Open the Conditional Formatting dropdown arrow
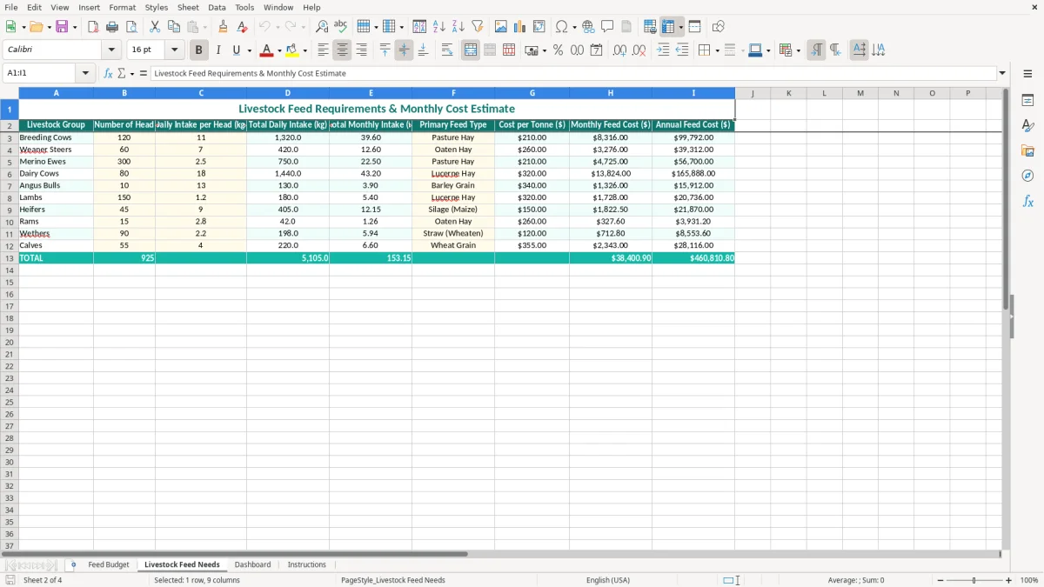Viewport: 1044px width, 587px height. 798,50
